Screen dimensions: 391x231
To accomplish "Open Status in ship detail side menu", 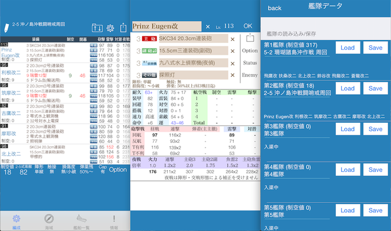I will 250,63.
